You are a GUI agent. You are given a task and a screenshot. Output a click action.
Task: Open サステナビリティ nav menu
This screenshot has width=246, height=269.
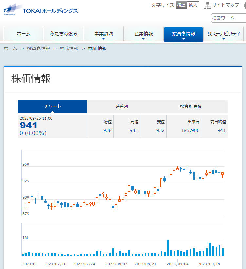pos(223,34)
